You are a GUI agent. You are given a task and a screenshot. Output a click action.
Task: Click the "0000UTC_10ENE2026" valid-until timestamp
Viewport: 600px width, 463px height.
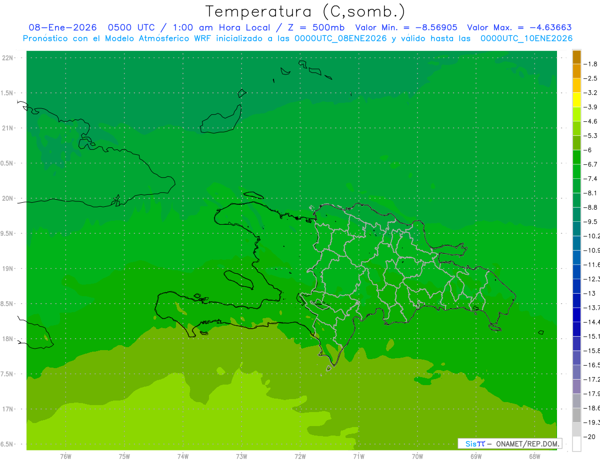[x=526, y=38]
